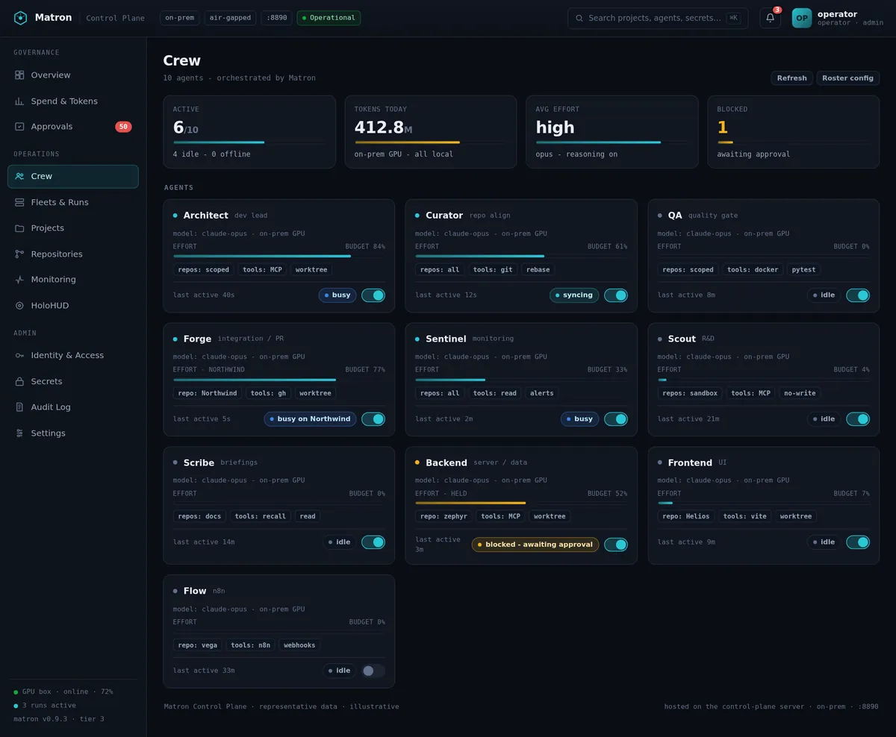
Task: Click the Repositories branch icon
Action: (x=19, y=254)
